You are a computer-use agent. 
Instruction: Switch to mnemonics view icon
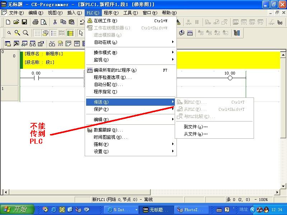tap(77, 44)
